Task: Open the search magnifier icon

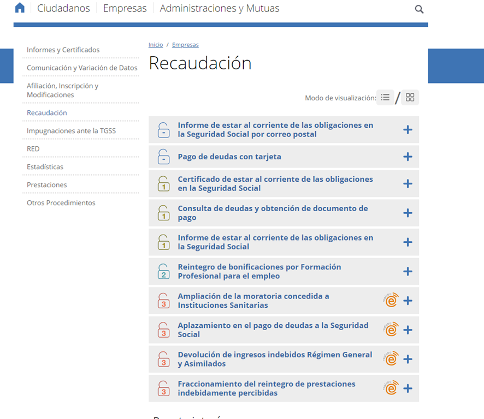Action: (418, 9)
